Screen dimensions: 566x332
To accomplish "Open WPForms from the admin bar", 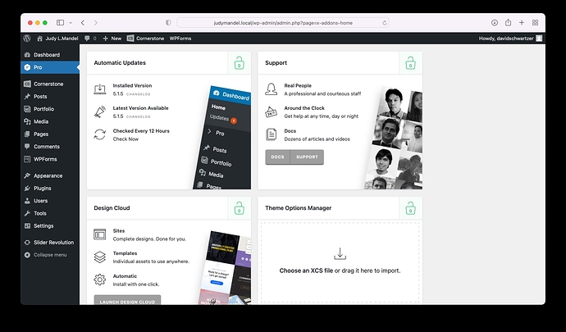I will coord(180,39).
